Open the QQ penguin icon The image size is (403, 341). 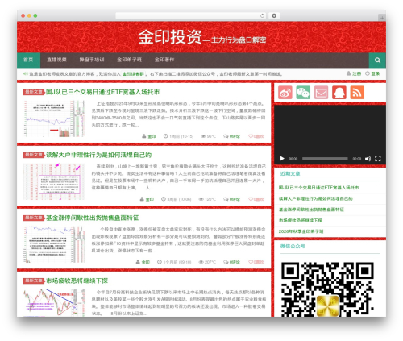[339, 93]
